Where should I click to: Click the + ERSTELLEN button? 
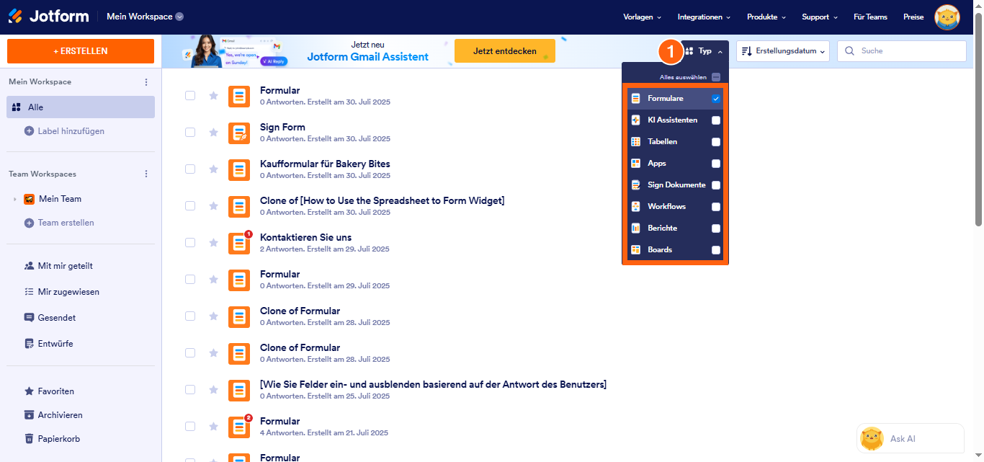coord(81,51)
